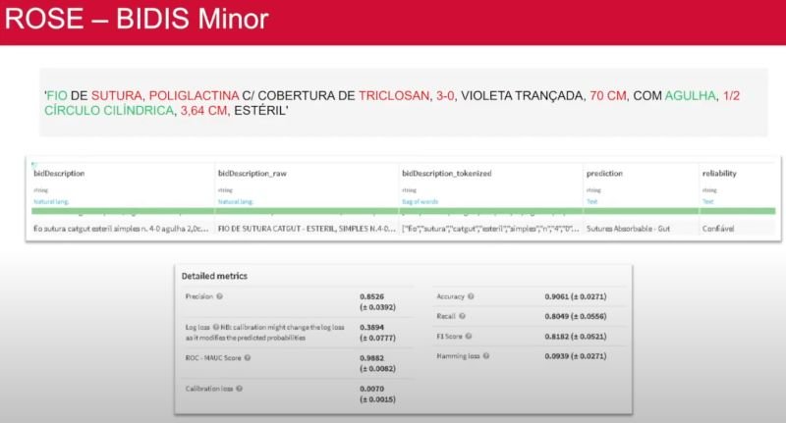The height and width of the screenshot is (423, 786).
Task: Click the green word 'FIO'
Action: (57, 95)
